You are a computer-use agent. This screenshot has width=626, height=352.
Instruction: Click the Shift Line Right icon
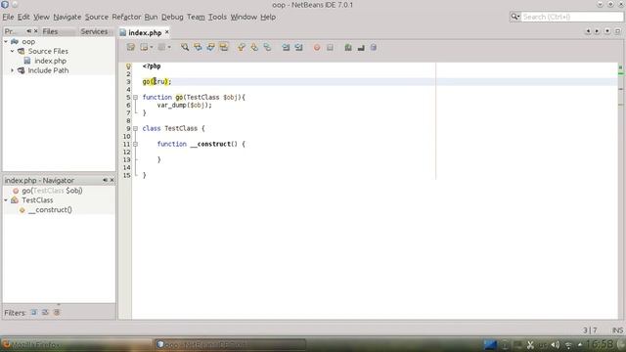pos(298,47)
